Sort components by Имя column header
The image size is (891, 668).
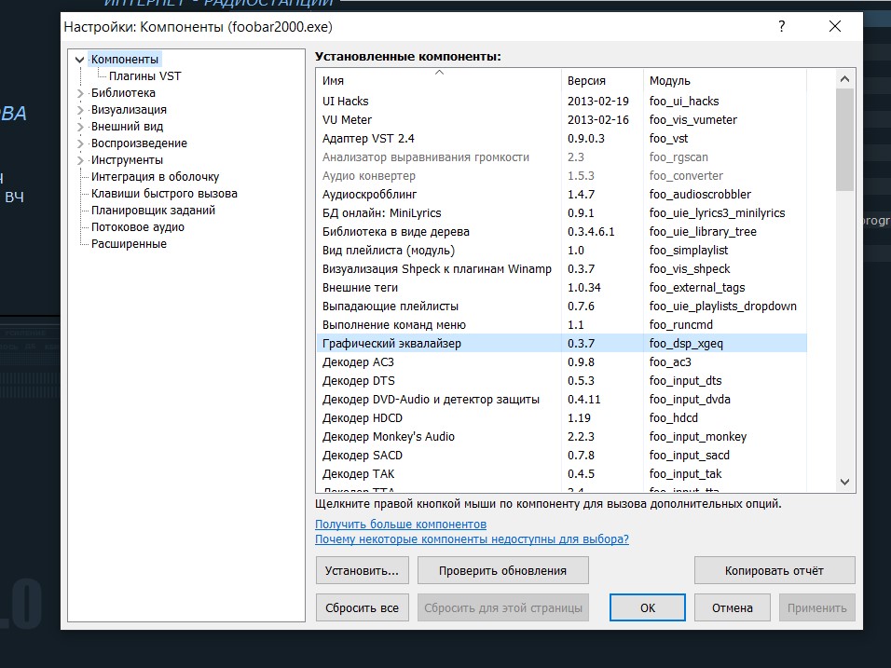pos(439,81)
